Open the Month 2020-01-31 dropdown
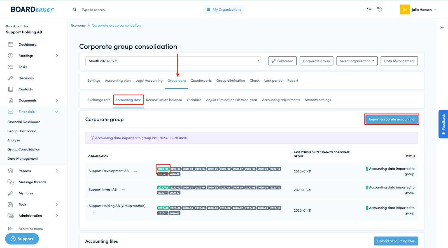448x248 pixels. point(173,61)
